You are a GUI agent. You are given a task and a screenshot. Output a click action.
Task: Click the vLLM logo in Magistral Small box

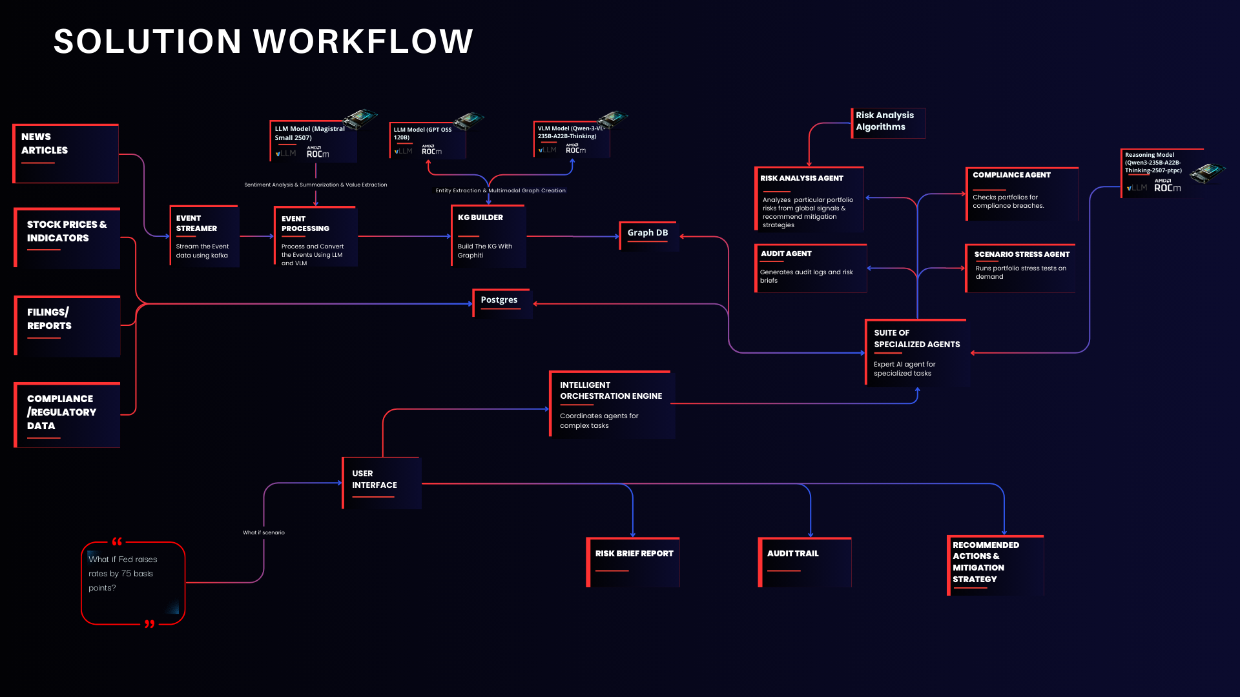[x=285, y=154]
